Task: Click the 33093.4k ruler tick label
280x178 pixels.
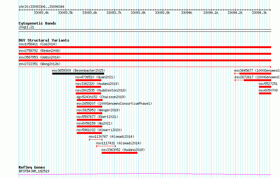Action: pos(41,13)
